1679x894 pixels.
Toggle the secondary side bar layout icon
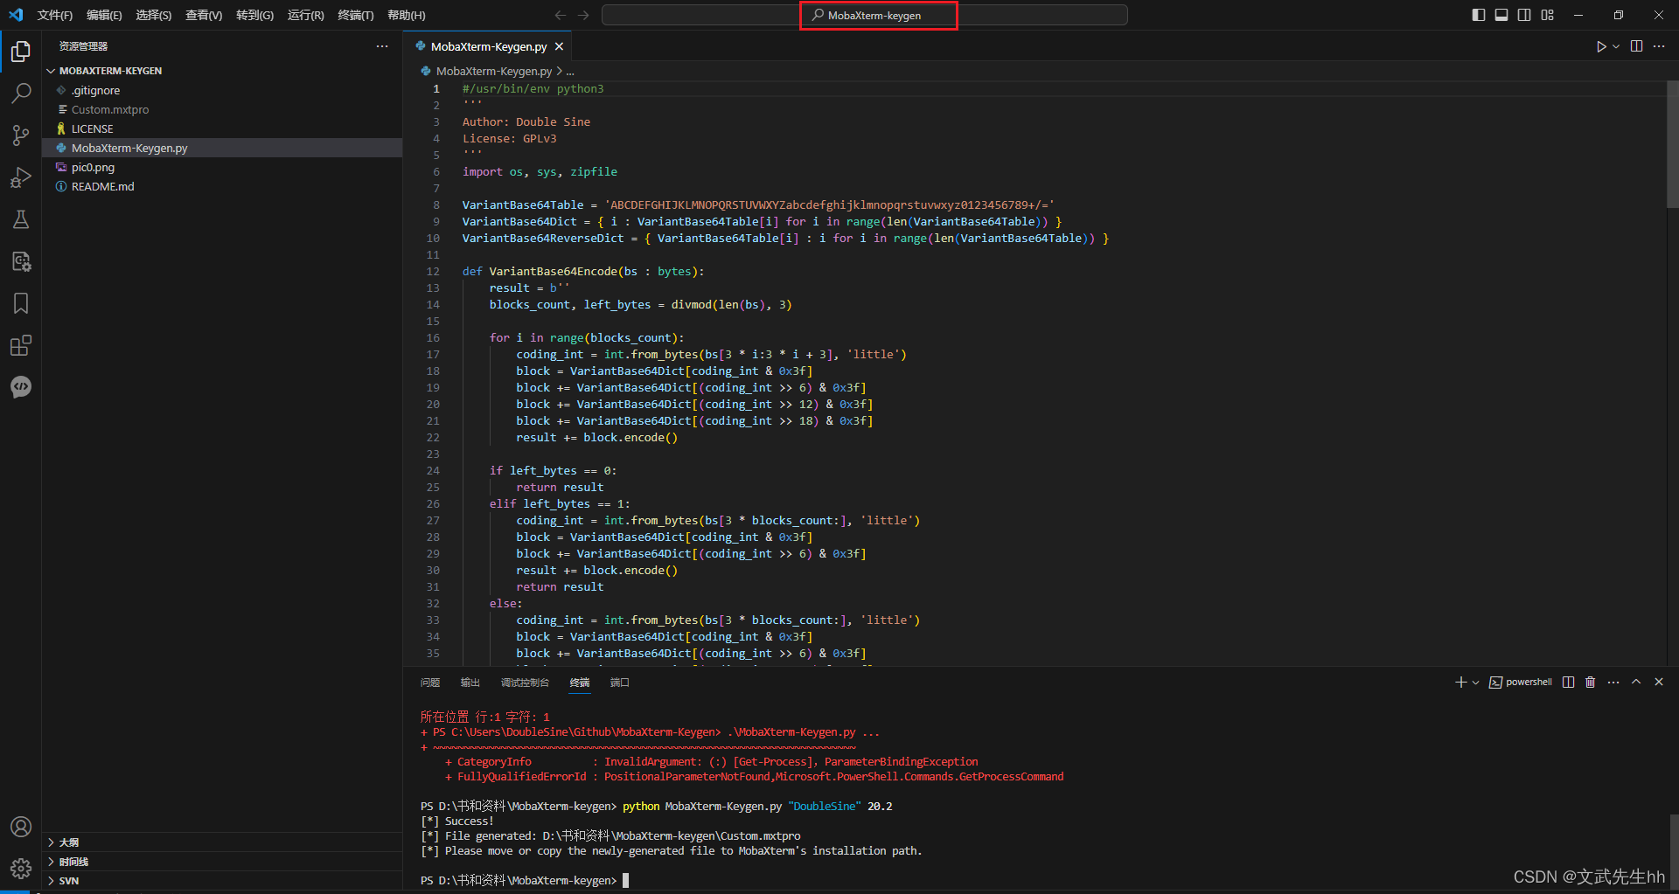point(1524,15)
